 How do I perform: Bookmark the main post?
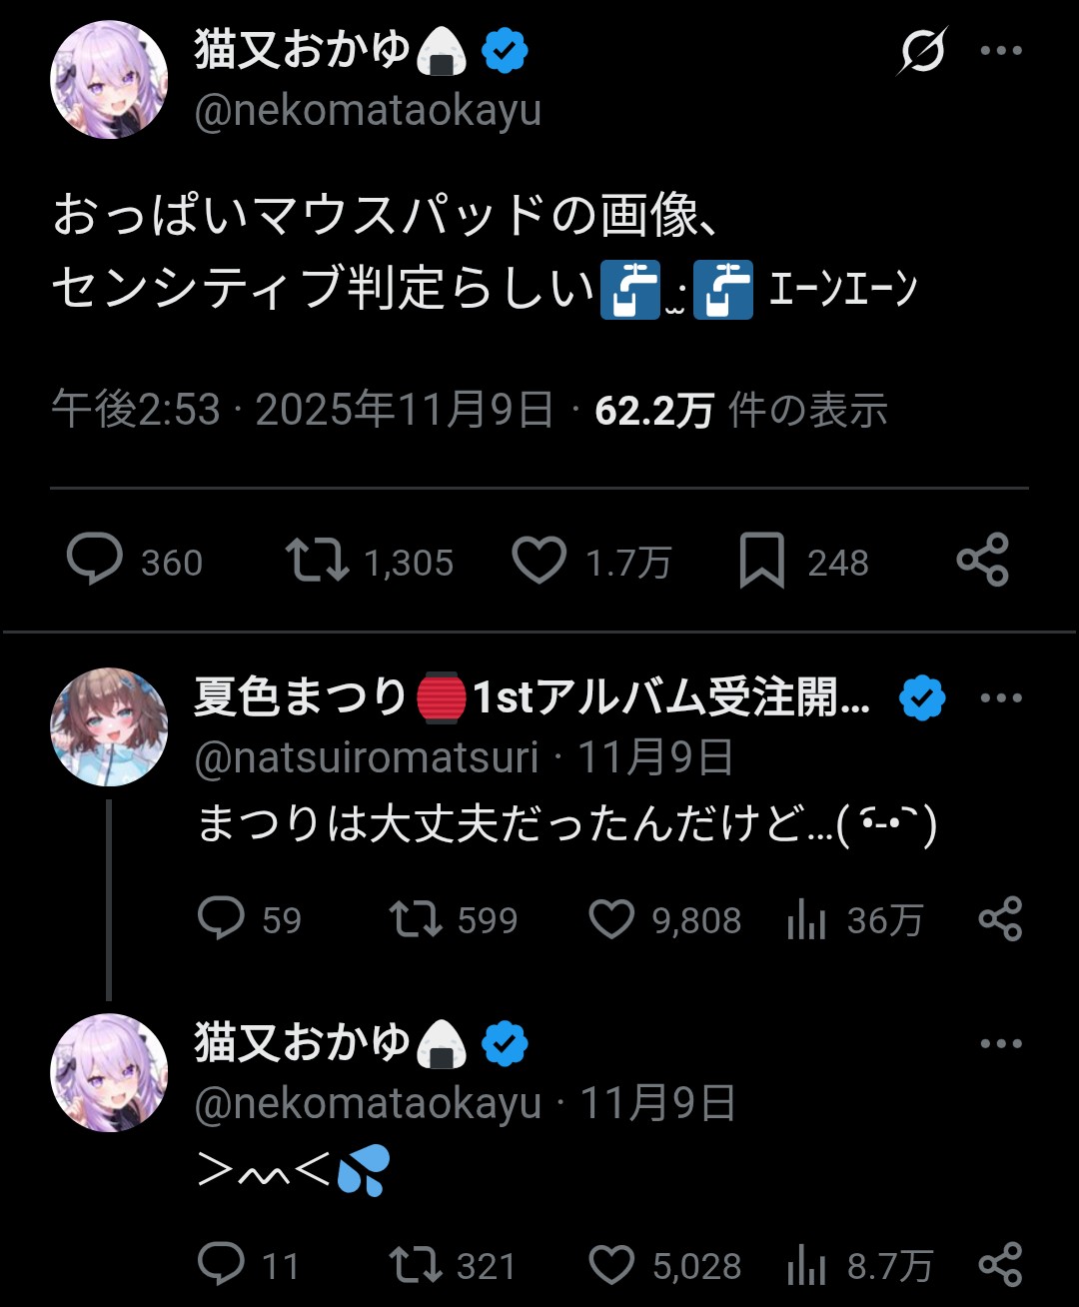click(x=761, y=562)
